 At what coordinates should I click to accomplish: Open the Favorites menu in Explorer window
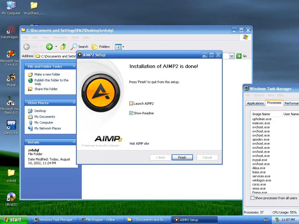(x=60, y=37)
